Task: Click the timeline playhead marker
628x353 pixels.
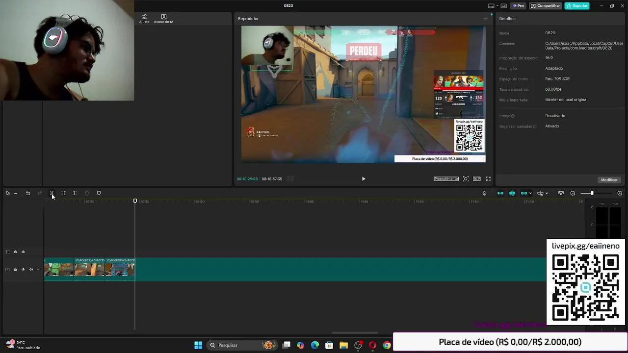Action: pyautogui.click(x=135, y=201)
